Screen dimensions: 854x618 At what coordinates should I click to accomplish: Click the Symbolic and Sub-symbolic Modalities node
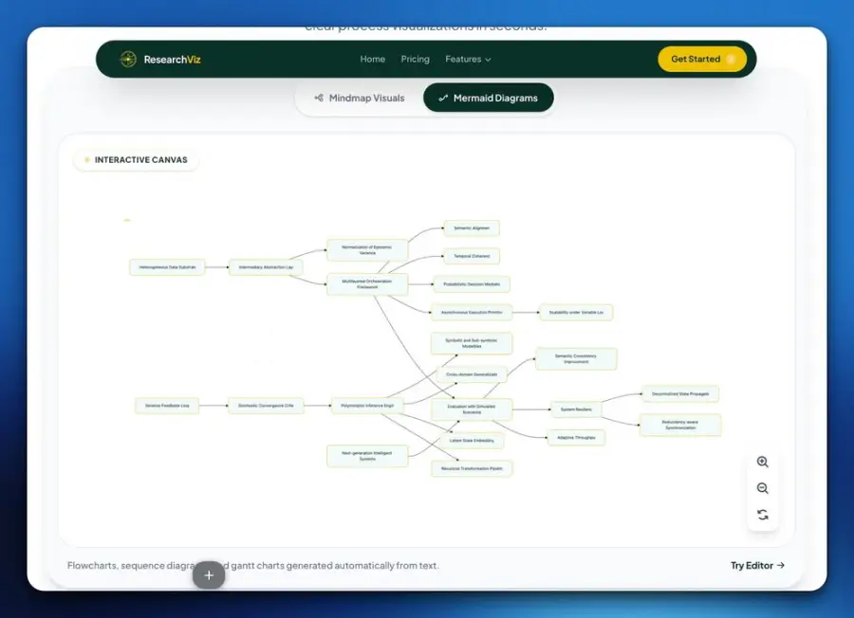[472, 343]
